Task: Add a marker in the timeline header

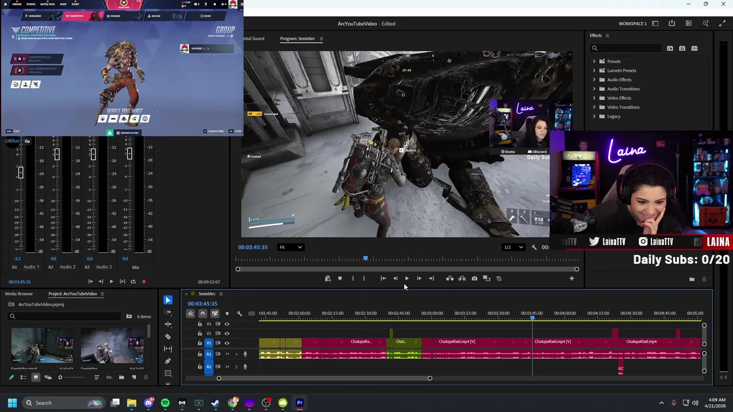Action: 227,314
